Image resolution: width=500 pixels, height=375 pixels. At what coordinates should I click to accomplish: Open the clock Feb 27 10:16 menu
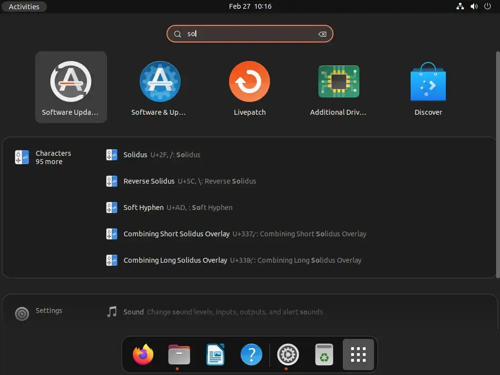[250, 6]
